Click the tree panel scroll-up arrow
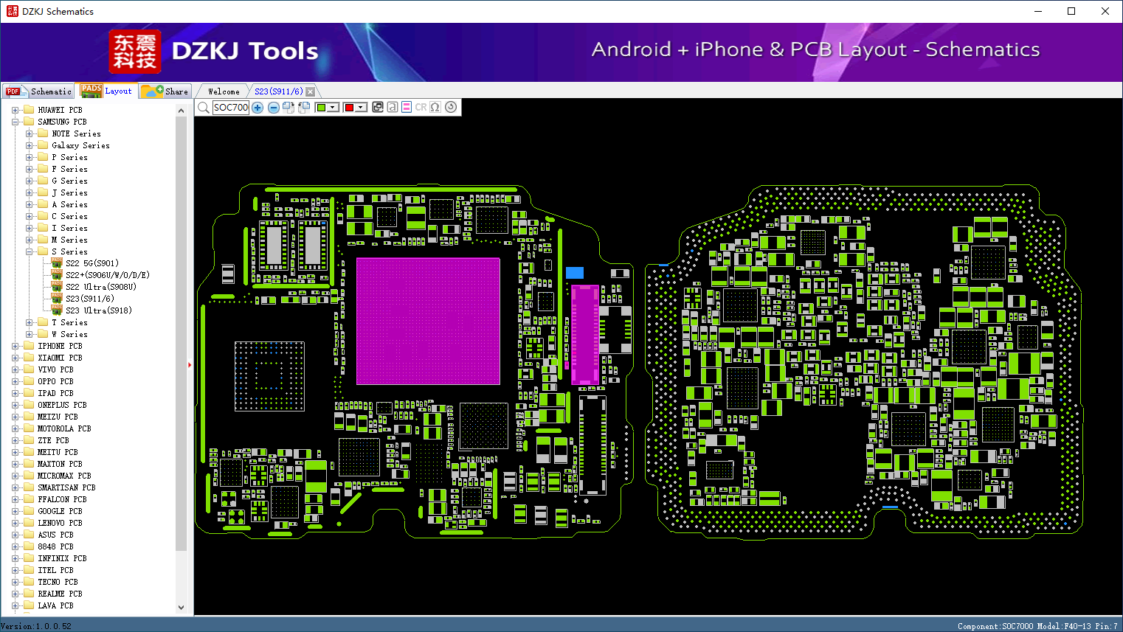 click(x=181, y=111)
